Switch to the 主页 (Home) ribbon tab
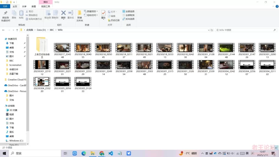Image resolution: width=279 pixels, height=157 pixels. (x=15, y=6)
